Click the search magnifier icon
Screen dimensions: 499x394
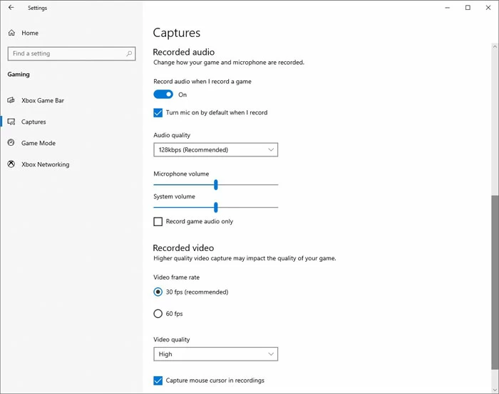129,53
